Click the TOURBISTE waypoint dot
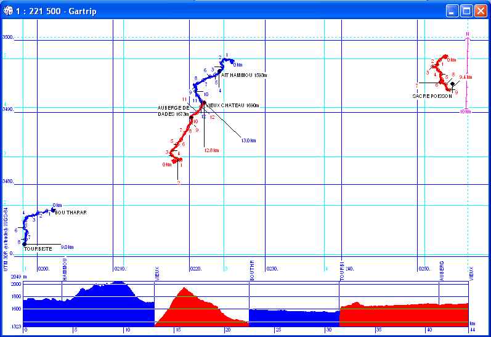The height and width of the screenshot is (337, 491). 24,245
